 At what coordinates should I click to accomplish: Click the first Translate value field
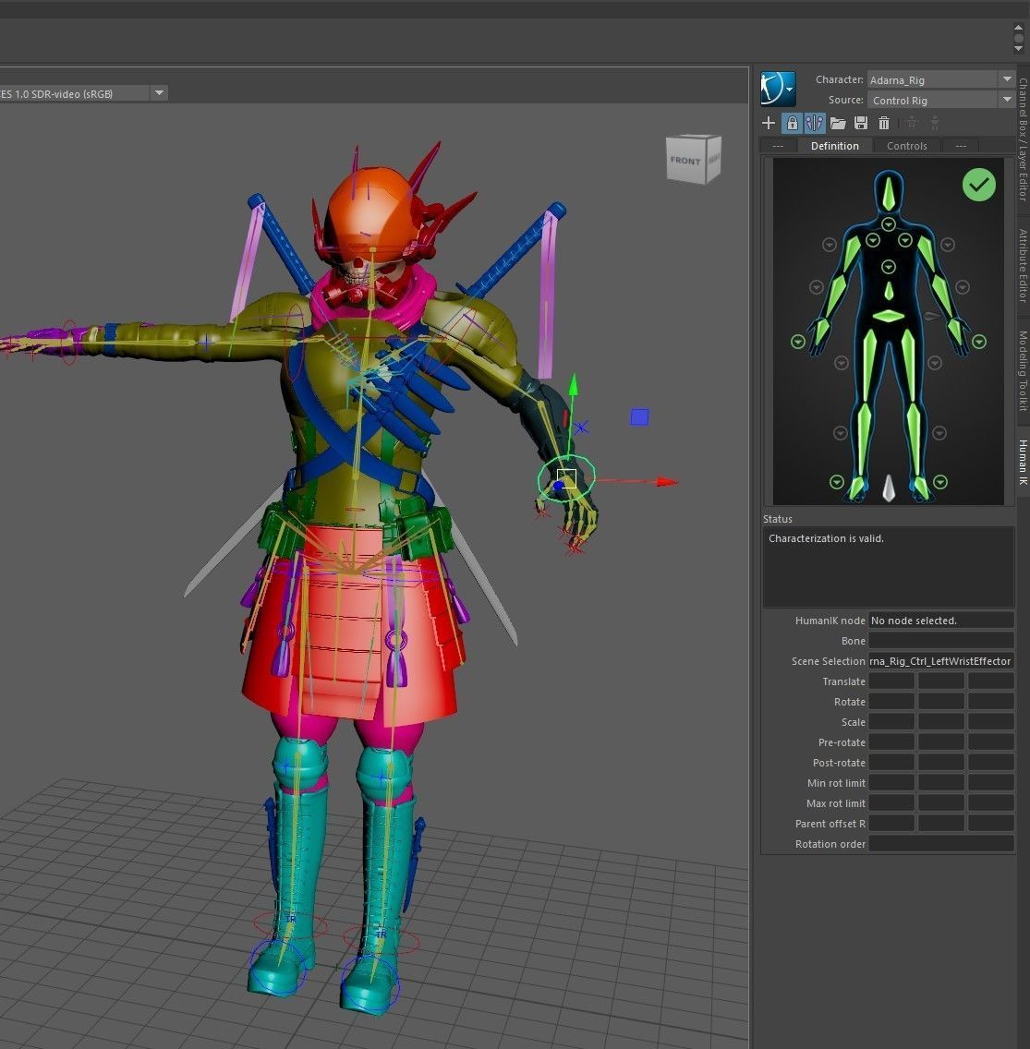point(891,681)
